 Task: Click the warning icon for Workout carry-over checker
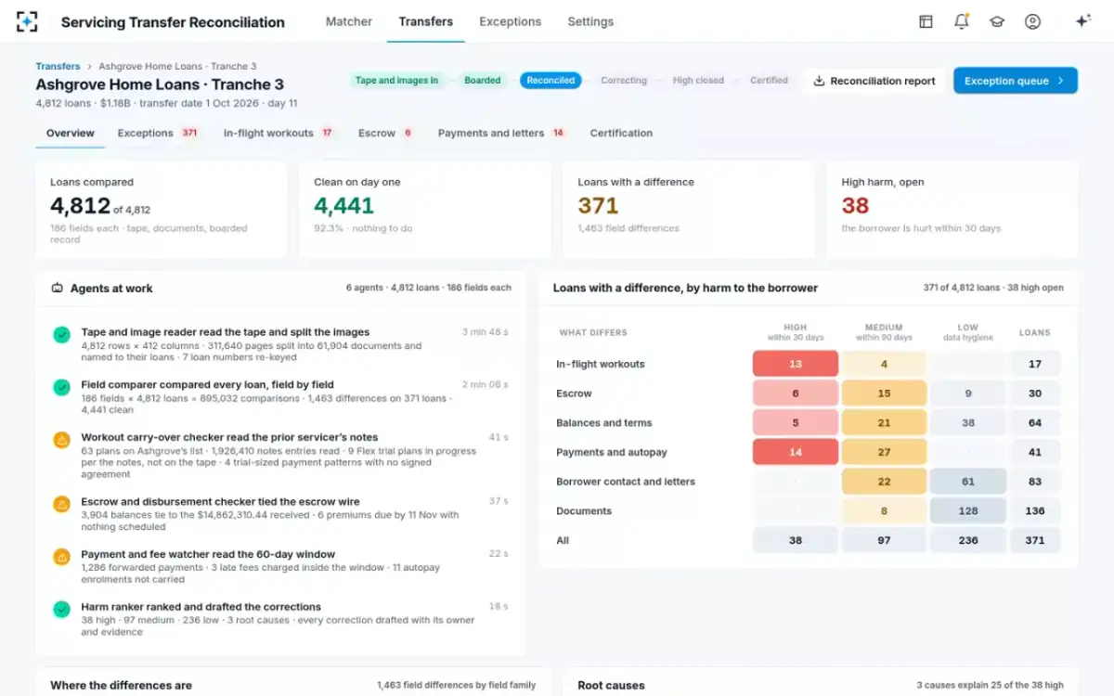(x=61, y=440)
